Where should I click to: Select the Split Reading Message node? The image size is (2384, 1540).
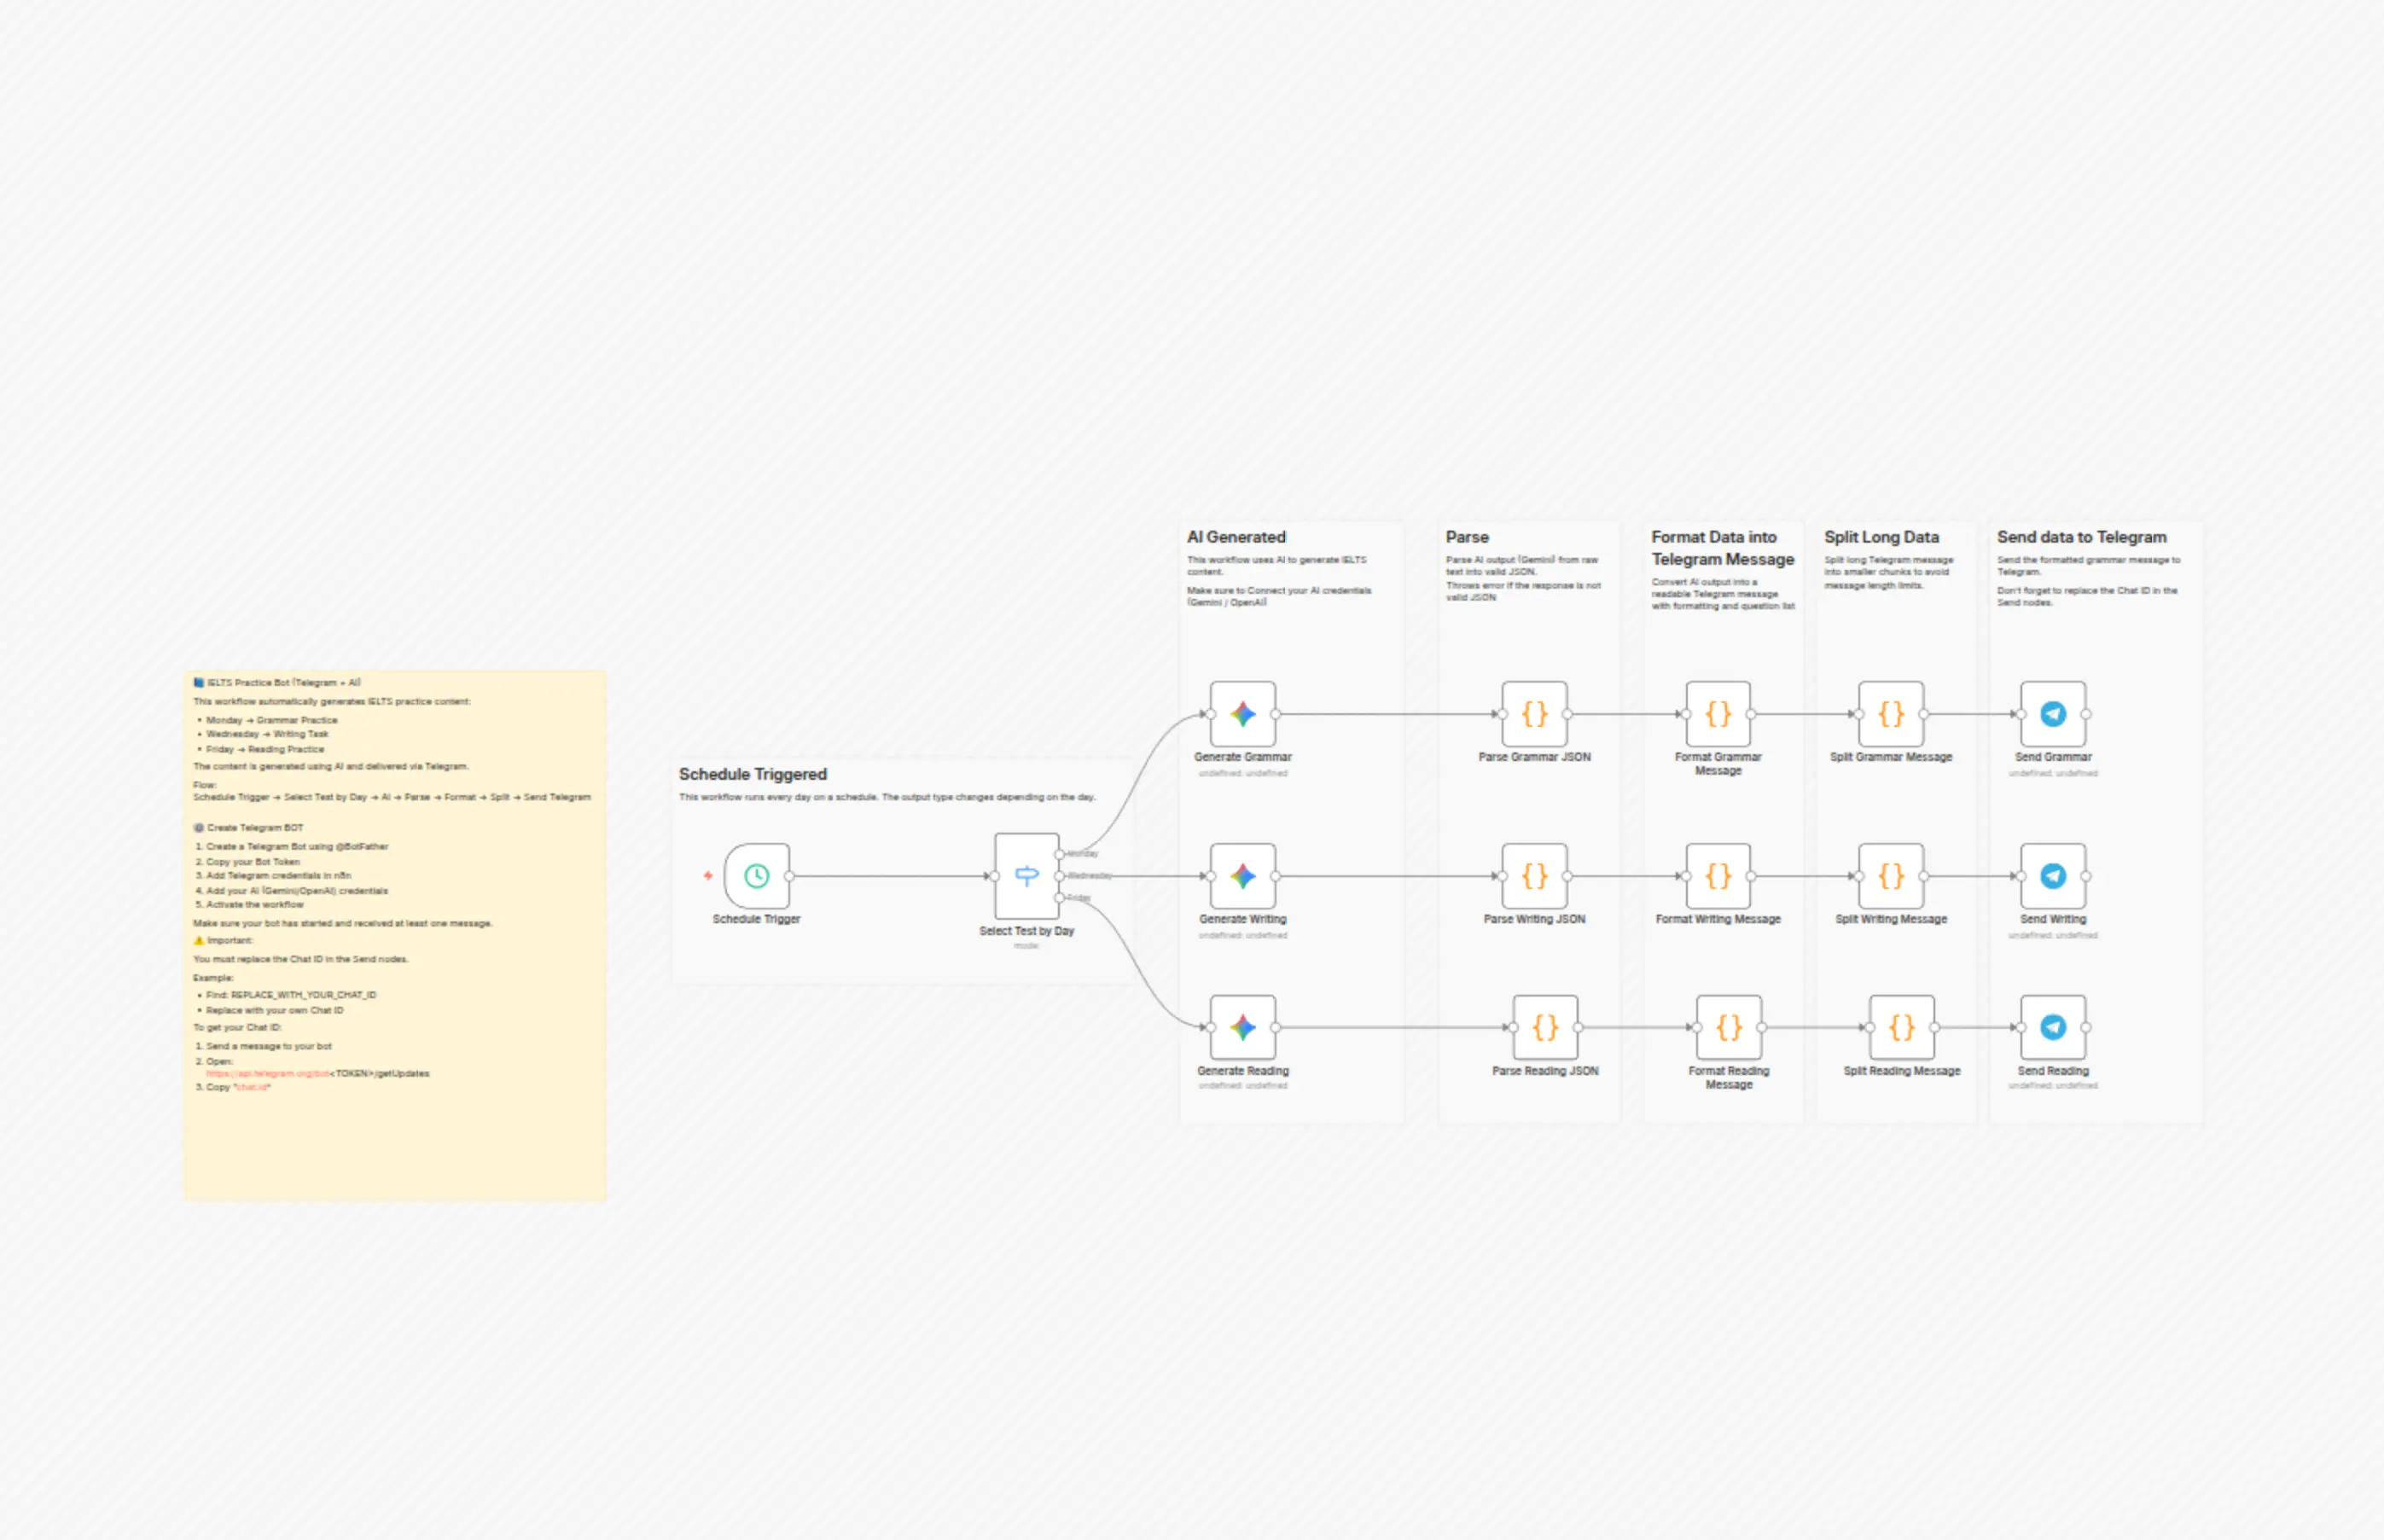point(1902,1027)
